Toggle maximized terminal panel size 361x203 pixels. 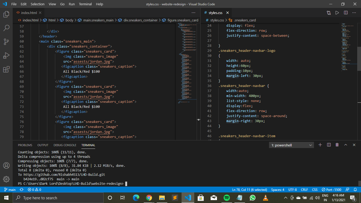[x=345, y=145]
